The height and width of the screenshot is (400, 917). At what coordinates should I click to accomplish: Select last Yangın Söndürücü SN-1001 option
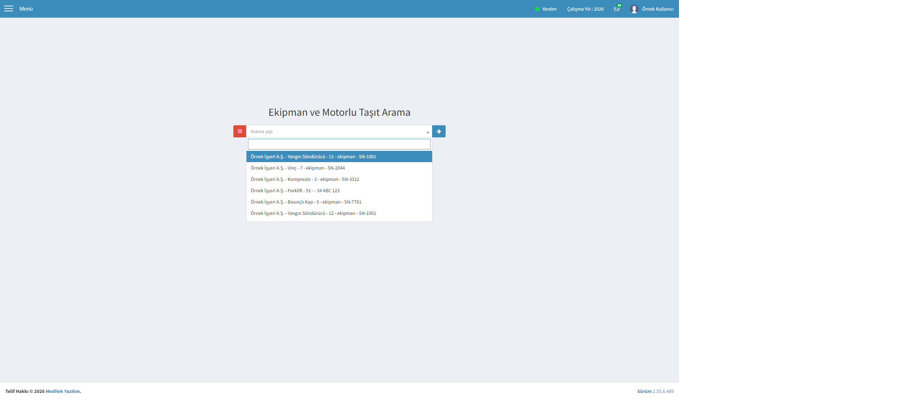[339, 213]
